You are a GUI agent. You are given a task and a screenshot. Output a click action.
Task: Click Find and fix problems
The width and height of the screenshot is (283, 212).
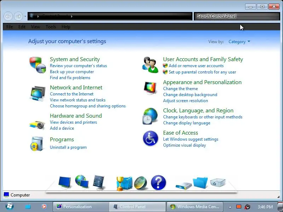pyautogui.click(x=70, y=78)
